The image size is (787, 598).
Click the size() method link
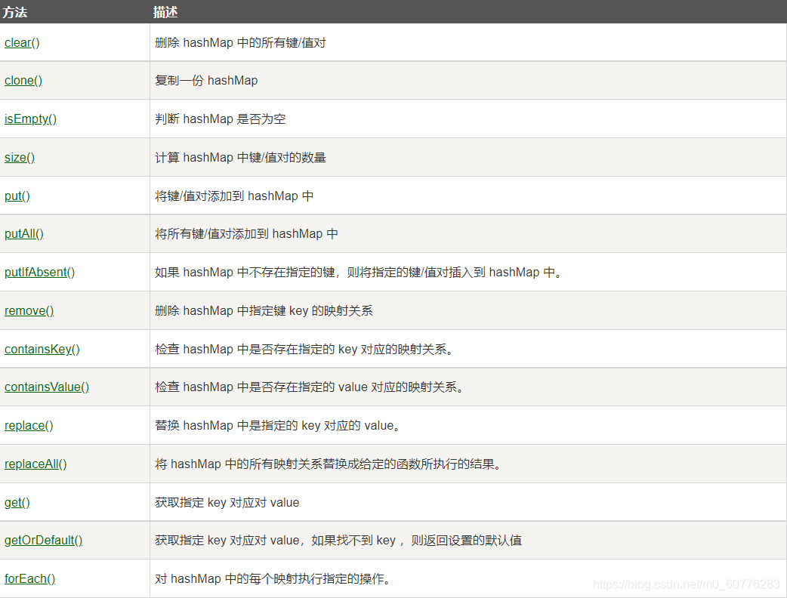pos(20,158)
